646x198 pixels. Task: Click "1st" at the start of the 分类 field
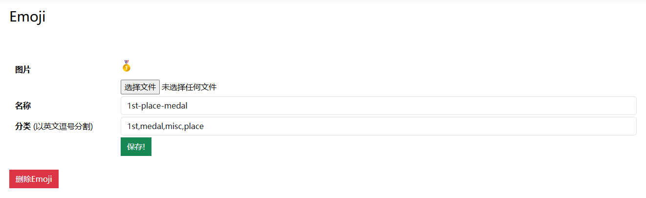coord(133,127)
